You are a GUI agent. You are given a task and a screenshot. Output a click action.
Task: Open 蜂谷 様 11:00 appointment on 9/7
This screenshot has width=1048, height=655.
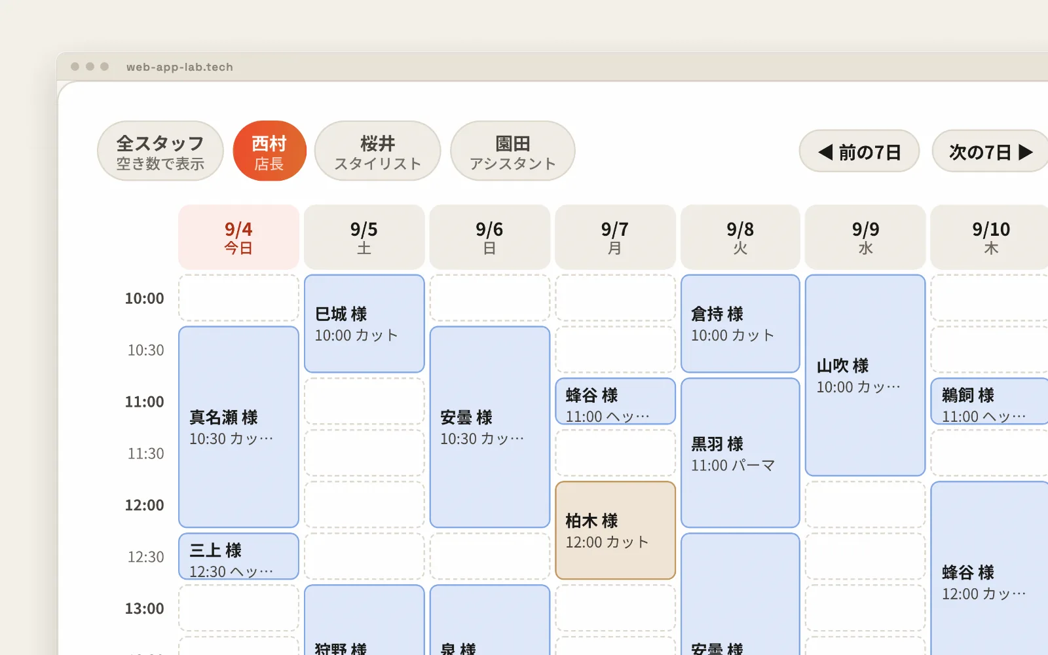tap(615, 402)
